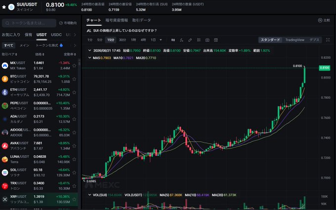Click the compare (比較) icon button

point(320,20)
